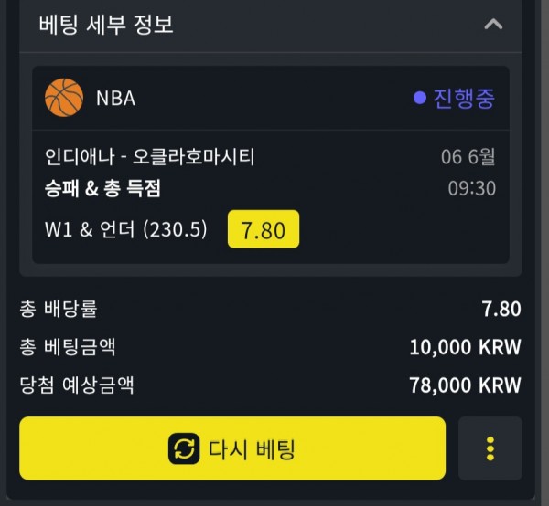
Task: Click the 다시 베팅 button
Action: (x=232, y=448)
